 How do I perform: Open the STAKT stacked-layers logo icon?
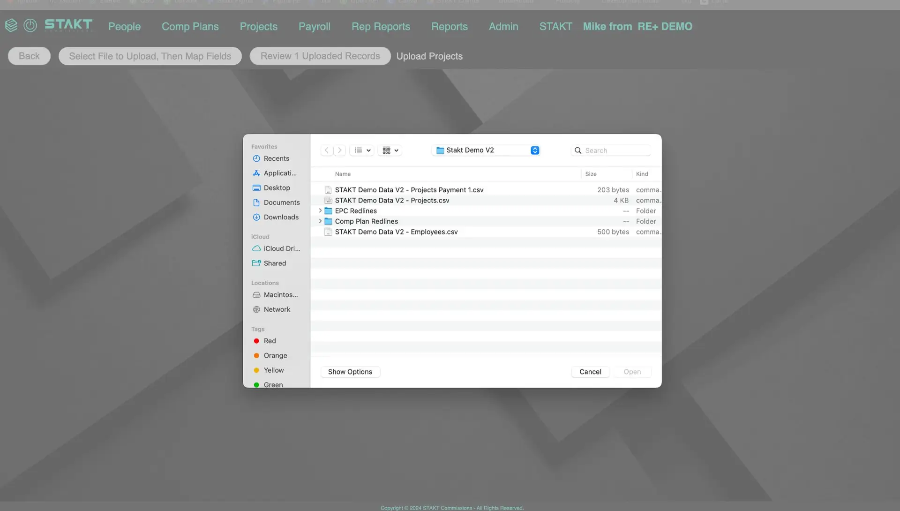tap(11, 25)
